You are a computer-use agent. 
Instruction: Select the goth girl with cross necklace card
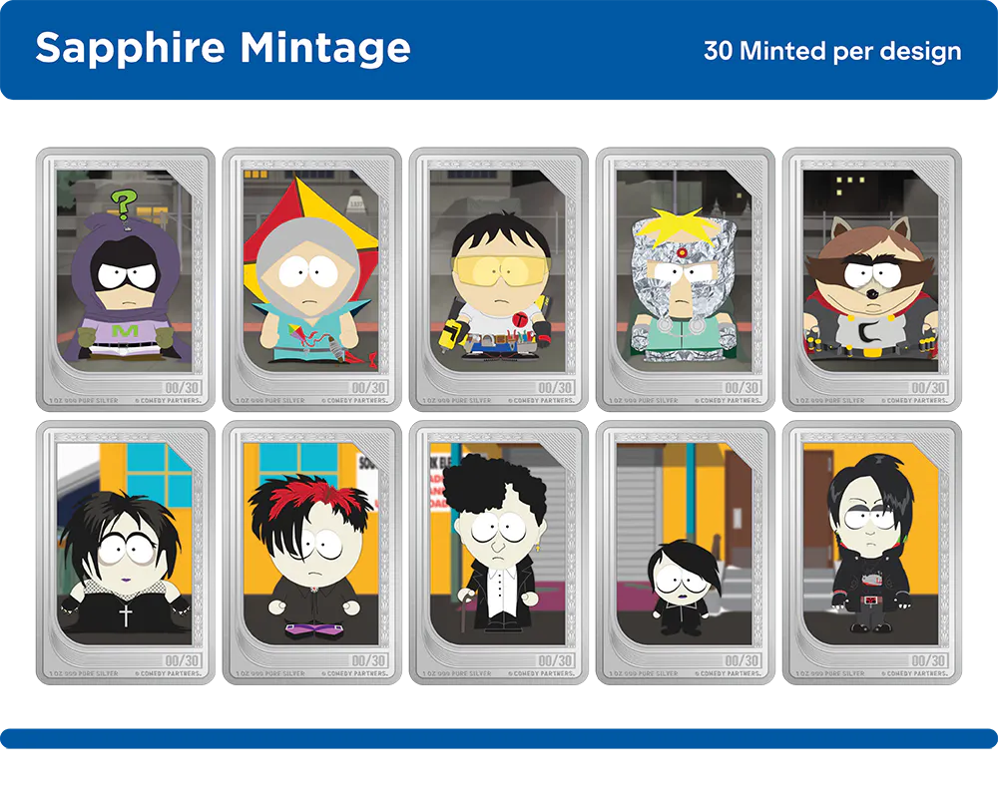126,553
